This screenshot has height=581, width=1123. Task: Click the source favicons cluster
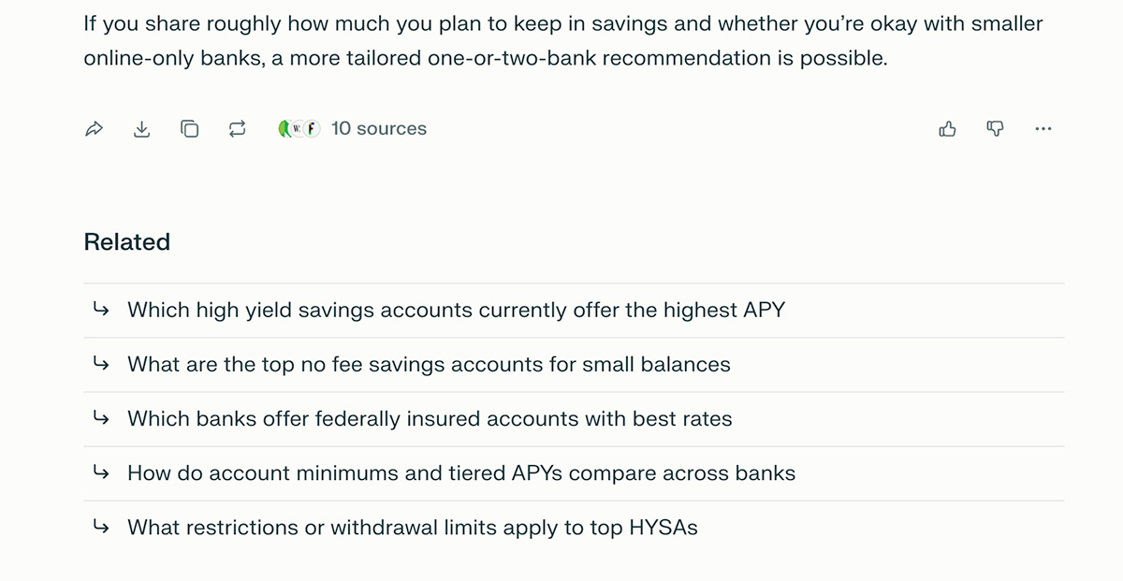tap(299, 129)
